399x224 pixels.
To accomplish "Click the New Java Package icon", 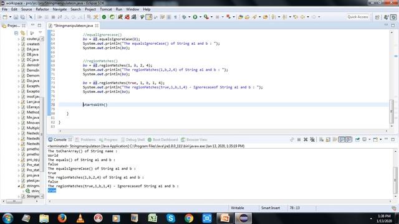I will click(241, 17).
